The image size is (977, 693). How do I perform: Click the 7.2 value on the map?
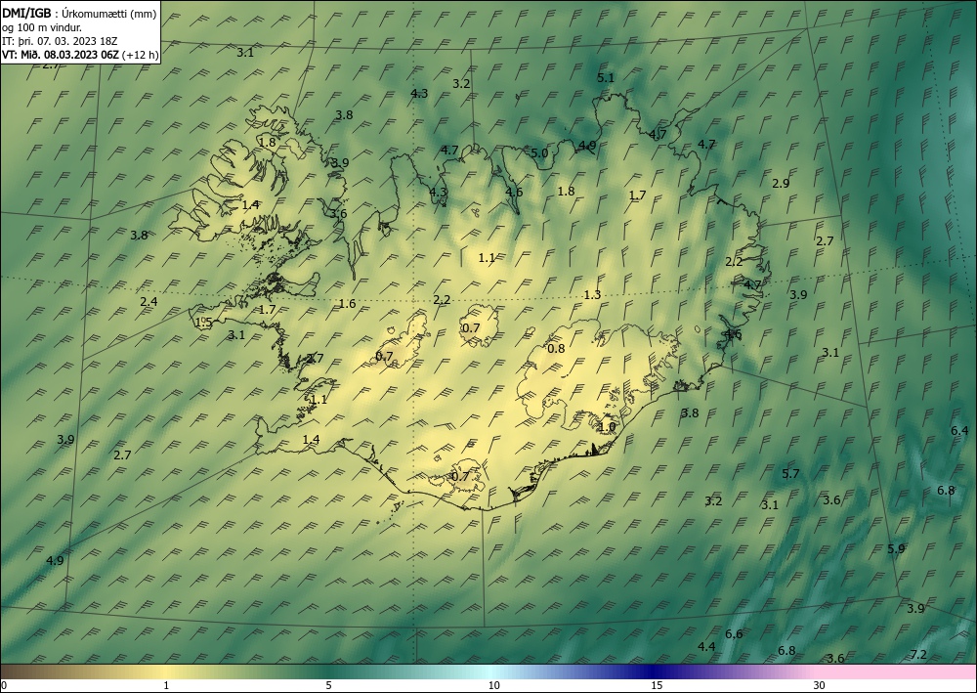pos(918,654)
